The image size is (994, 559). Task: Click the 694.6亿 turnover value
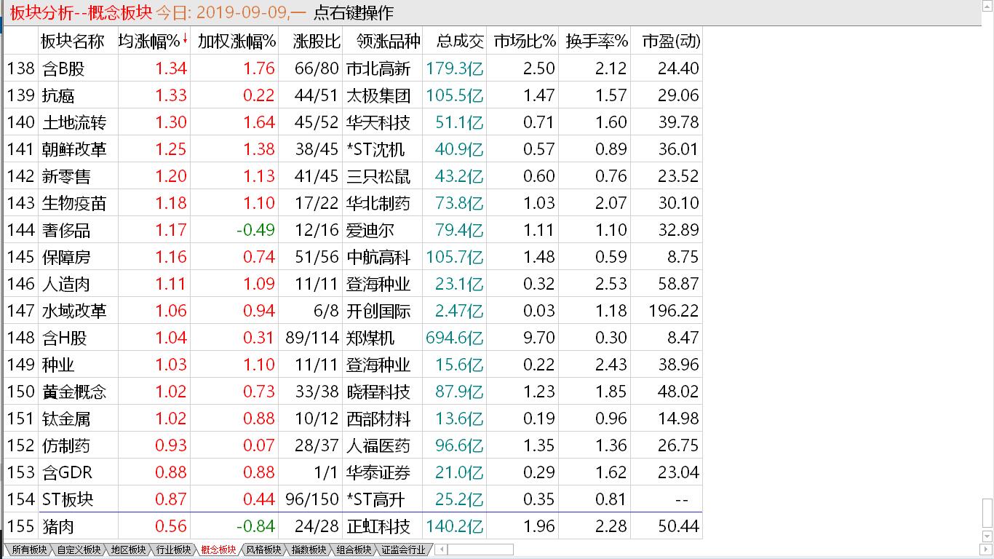coord(455,338)
